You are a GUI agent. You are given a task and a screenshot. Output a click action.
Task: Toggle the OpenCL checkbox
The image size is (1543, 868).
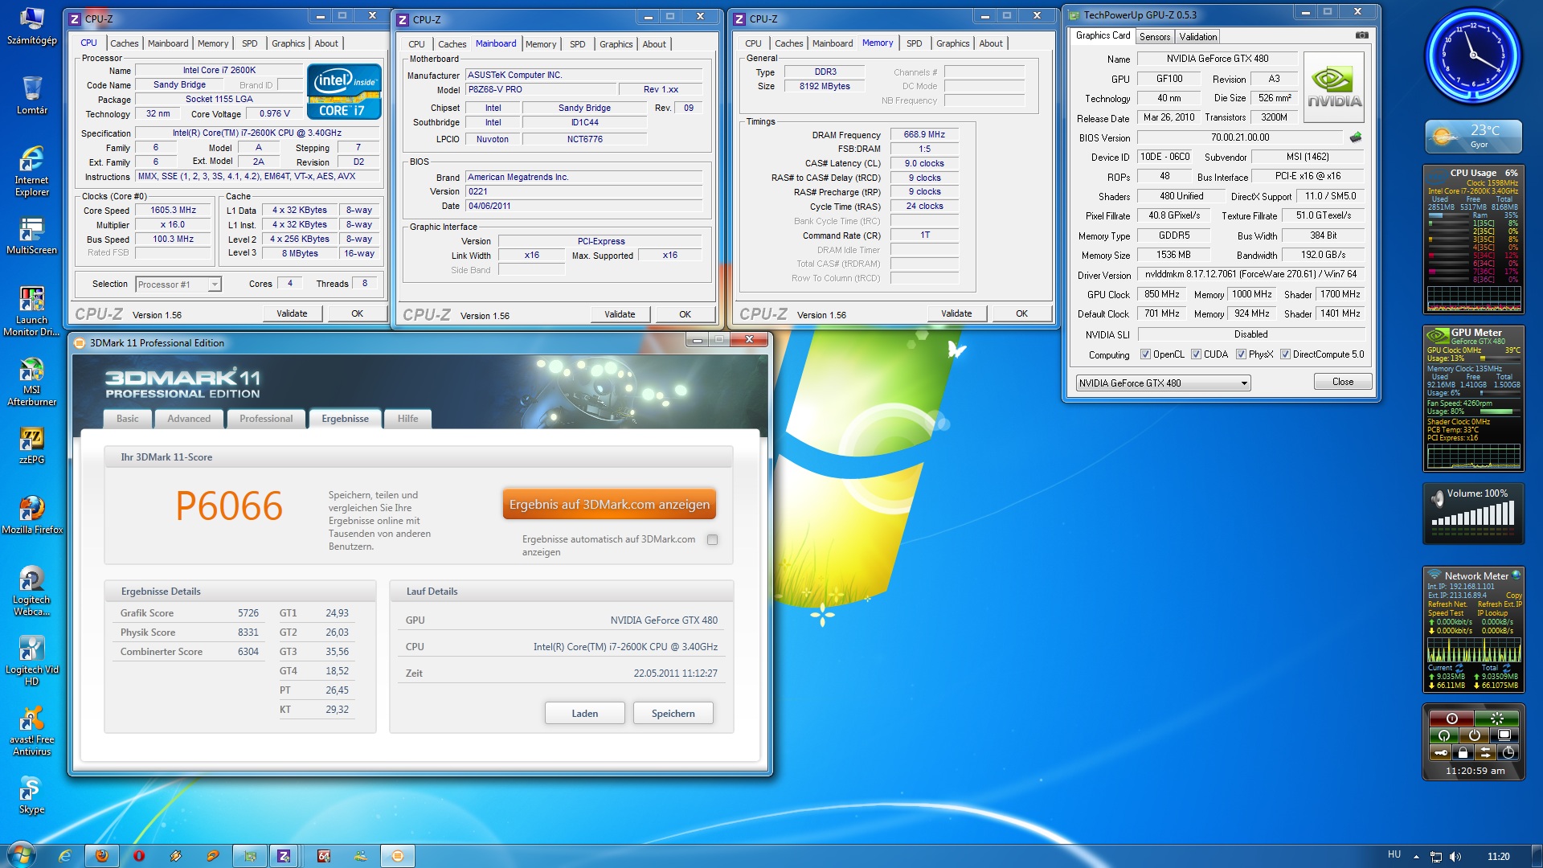click(1145, 354)
